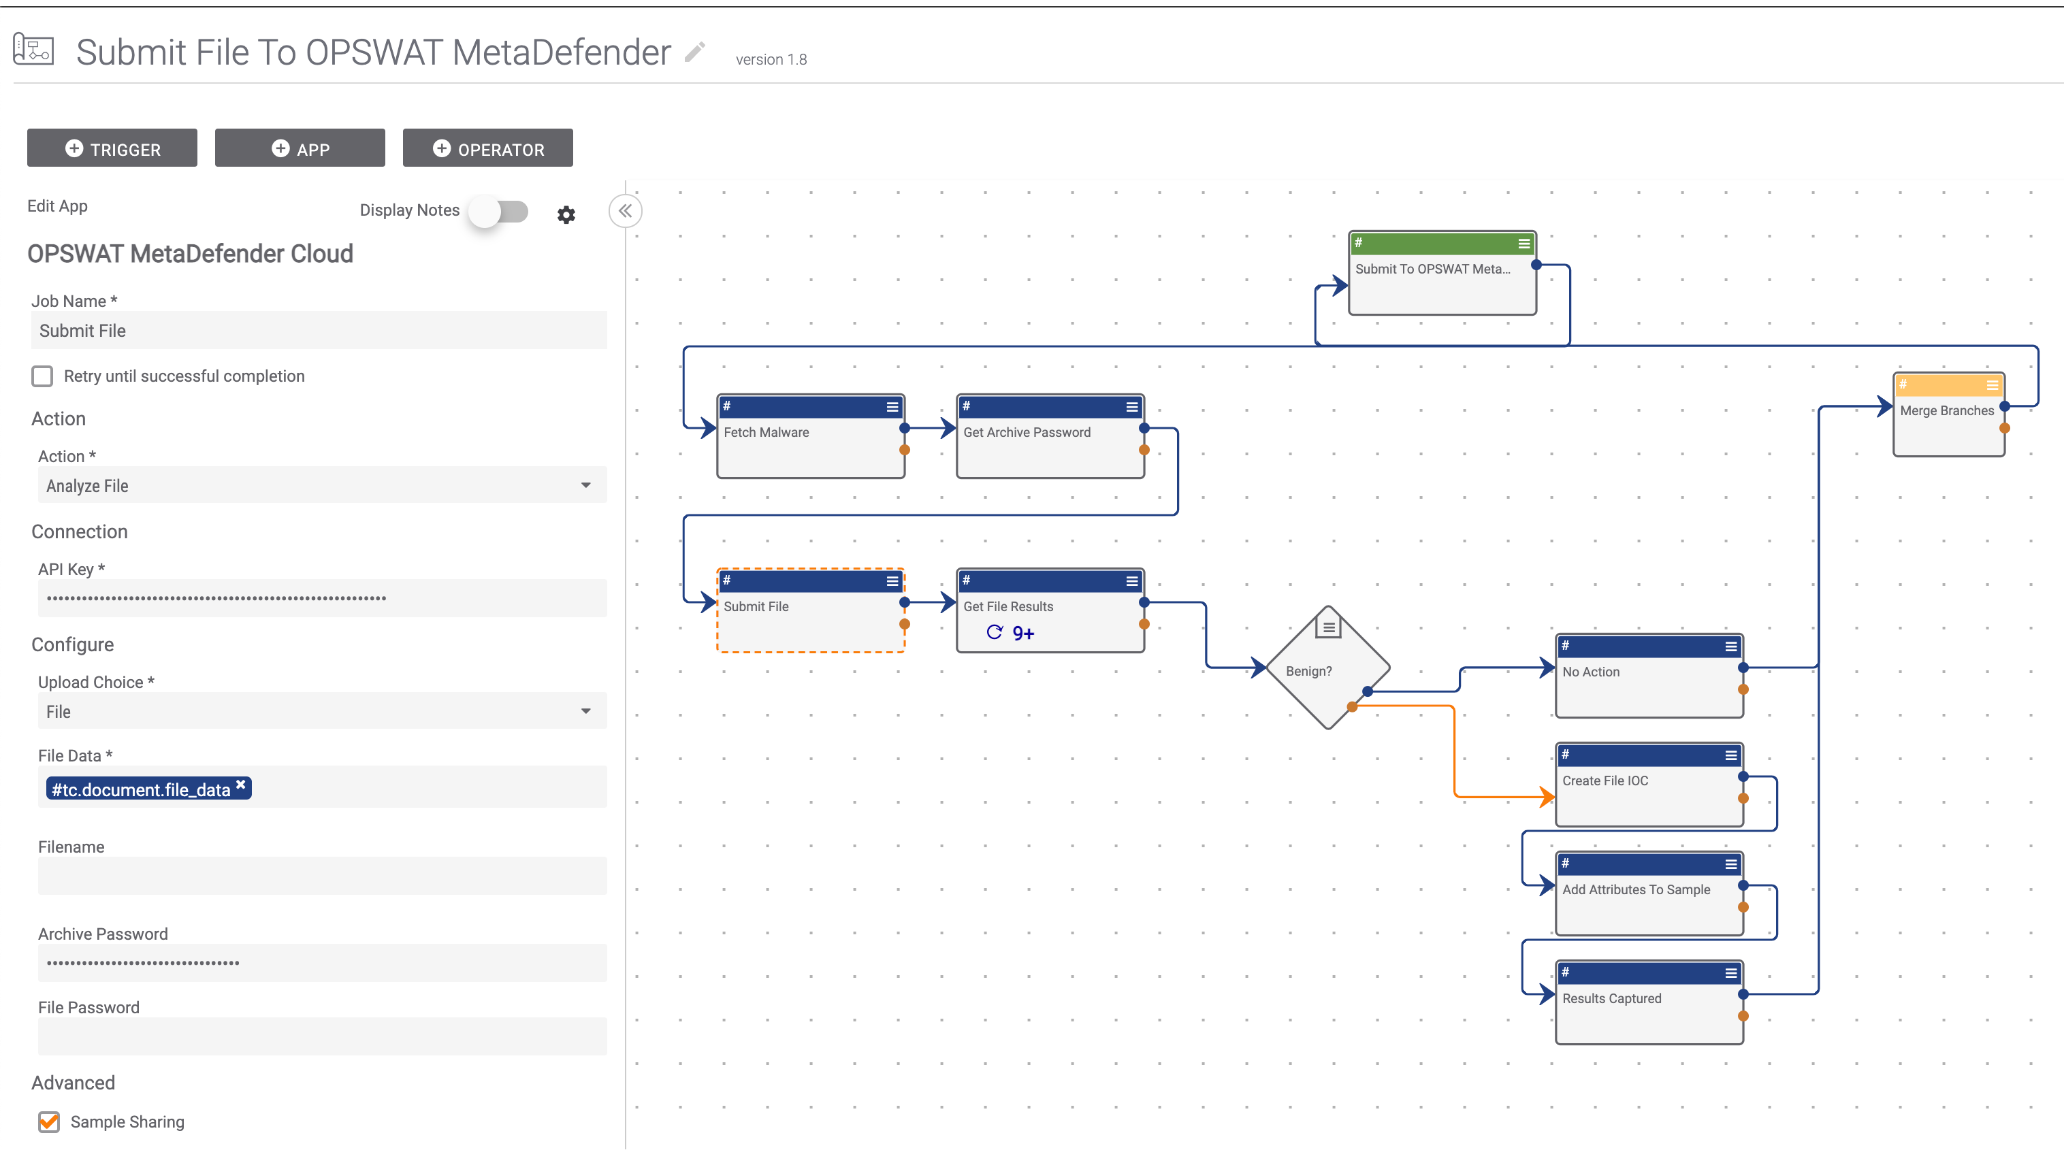
Task: Click the Archive Password field
Action: point(322,963)
